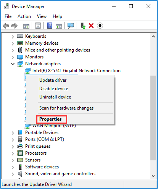Open Properties from the context menu
Screen dimensions: 158x189
click(x=50, y=119)
